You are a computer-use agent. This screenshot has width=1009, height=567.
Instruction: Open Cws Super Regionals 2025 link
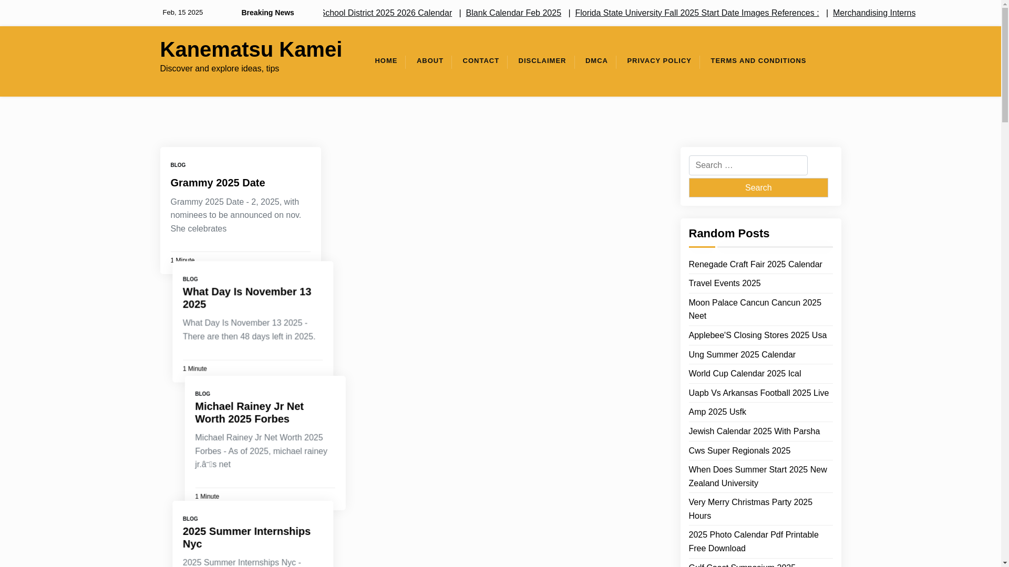pyautogui.click(x=739, y=450)
